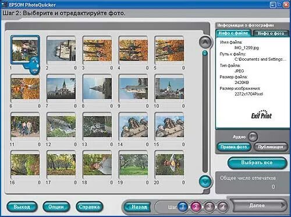
Task: Click the EPSON PhotoQuicker title bar icon
Action: tap(4, 5)
